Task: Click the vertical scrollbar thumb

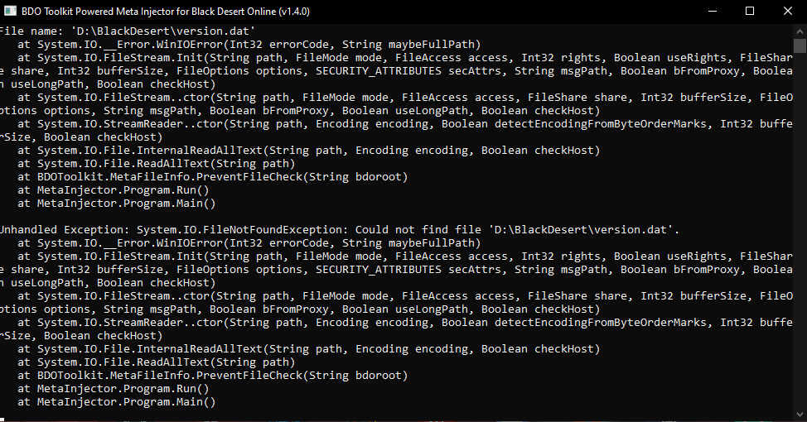Action: 800,46
